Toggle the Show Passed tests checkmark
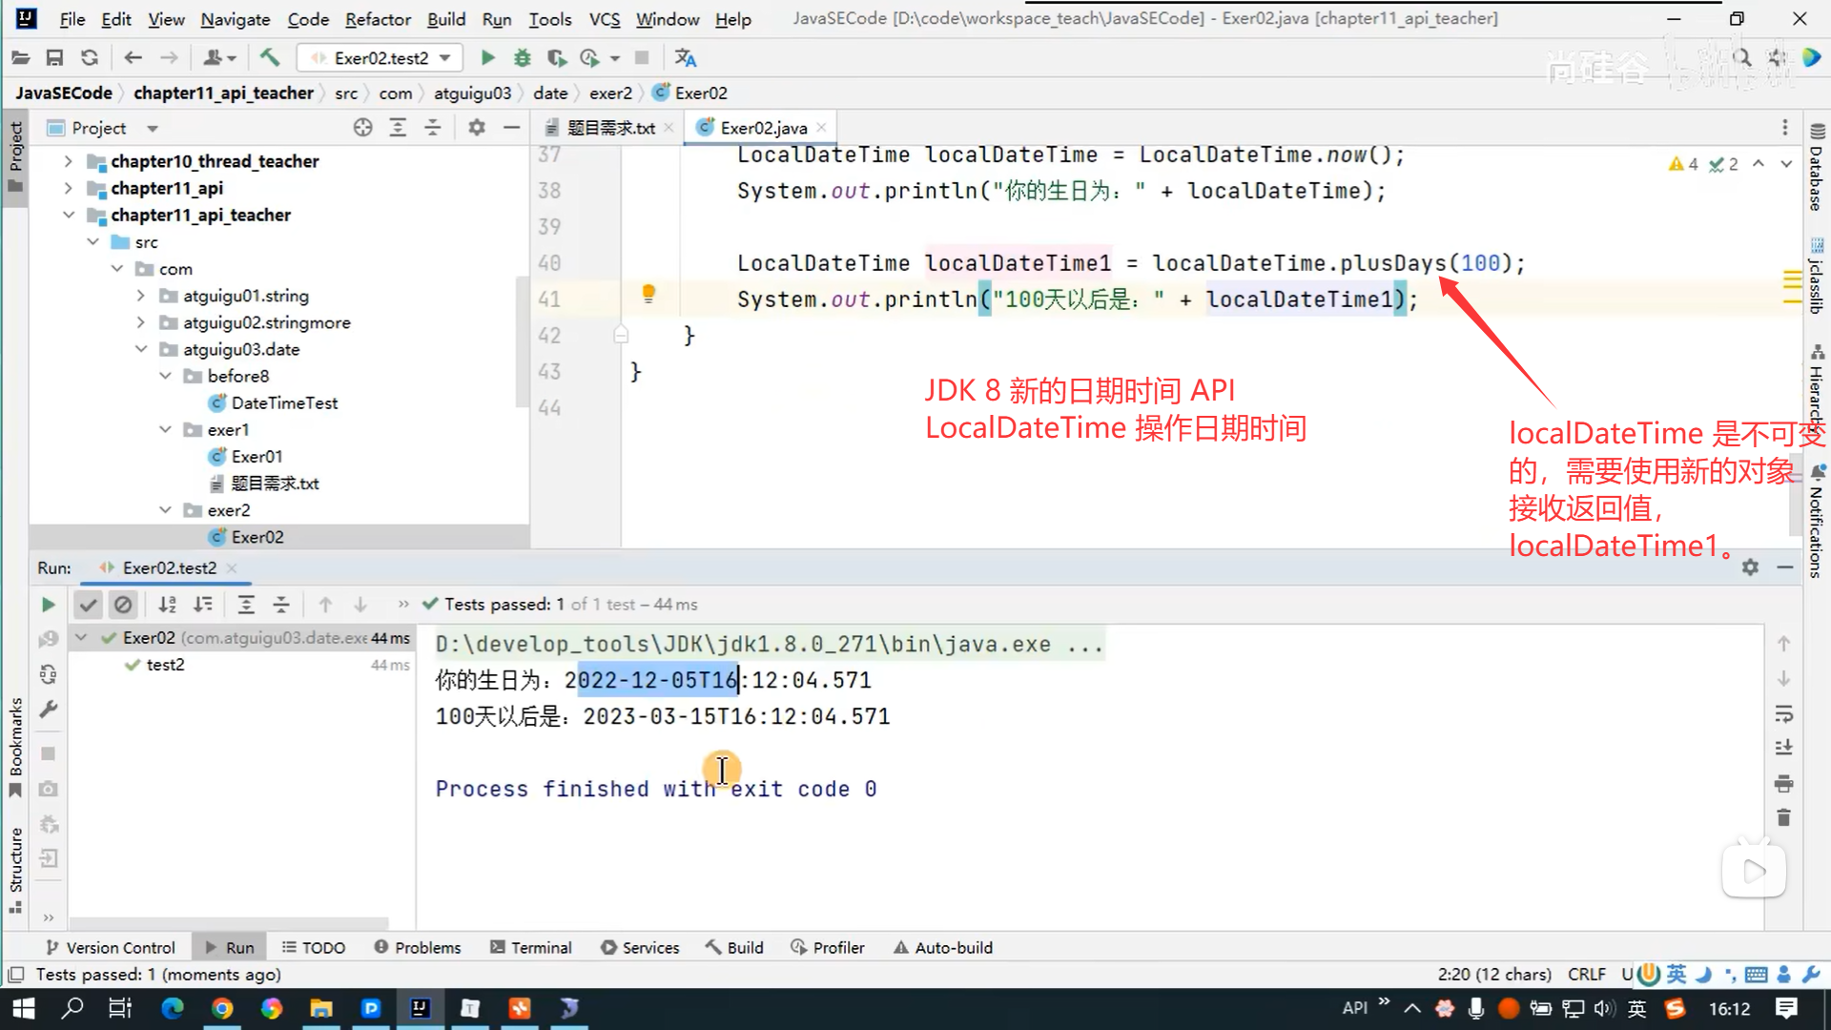The height and width of the screenshot is (1030, 1831). 88,605
